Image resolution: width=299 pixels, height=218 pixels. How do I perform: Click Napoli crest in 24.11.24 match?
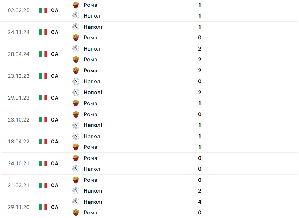[x=76, y=27]
